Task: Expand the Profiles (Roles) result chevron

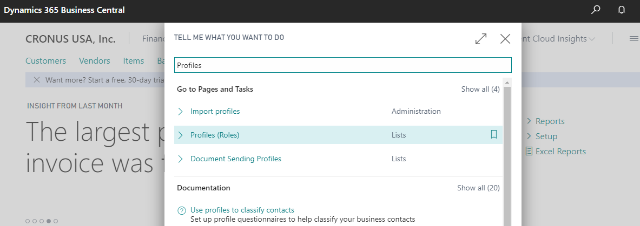Action: click(x=181, y=135)
